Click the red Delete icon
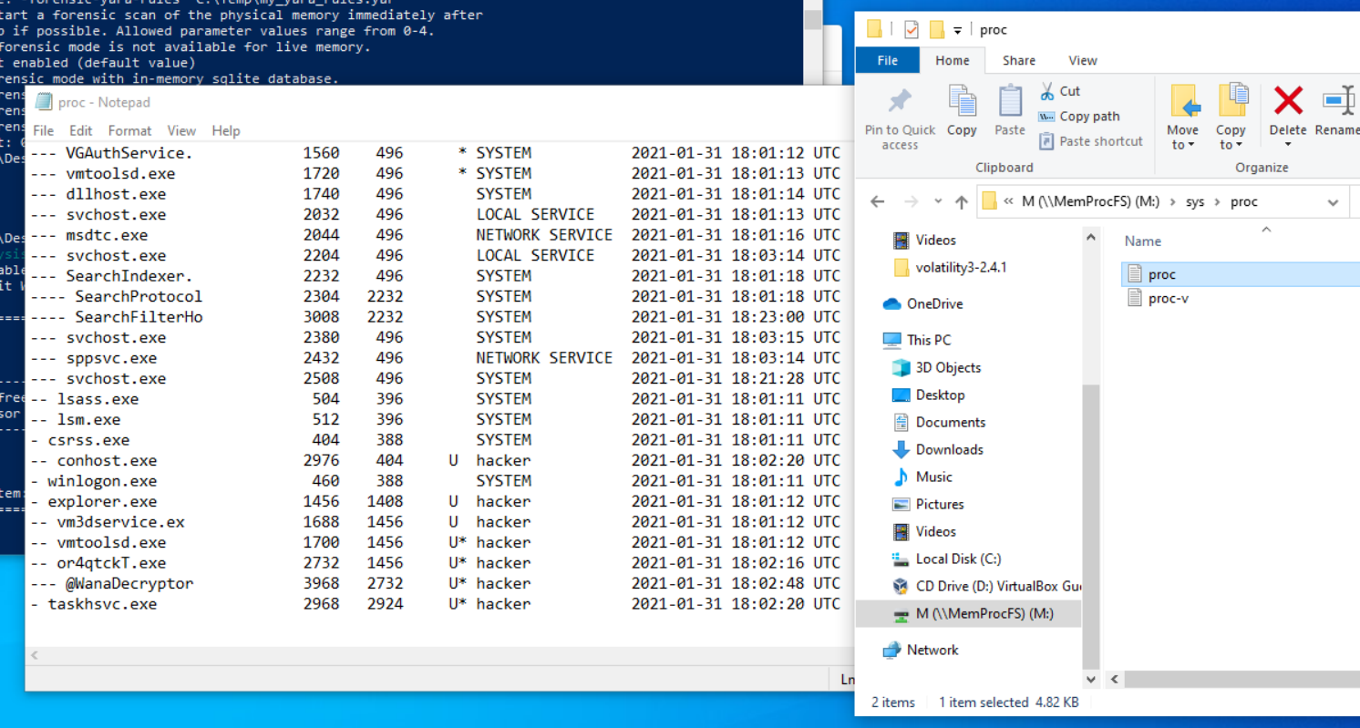 [x=1288, y=100]
